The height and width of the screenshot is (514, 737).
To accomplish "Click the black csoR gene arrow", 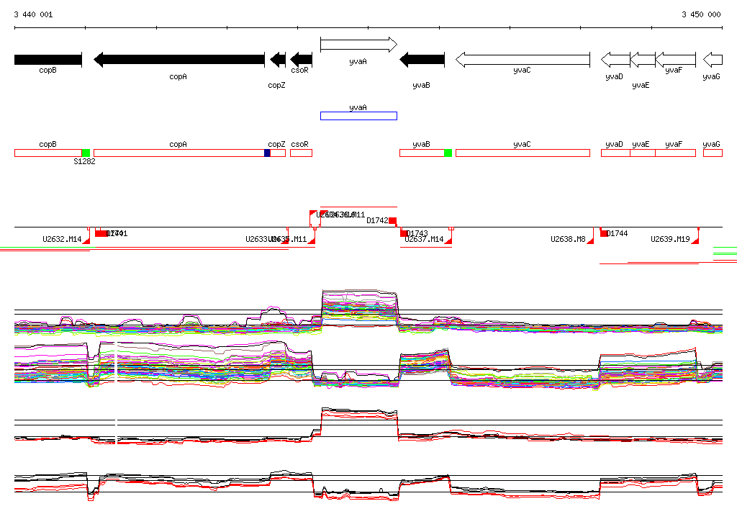I will click(302, 60).
